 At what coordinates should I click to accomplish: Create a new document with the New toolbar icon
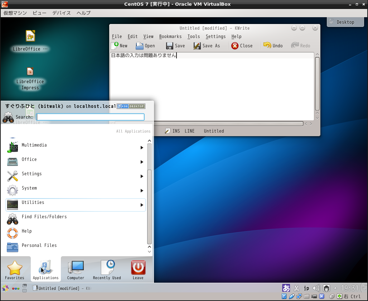pyautogui.click(x=119, y=46)
